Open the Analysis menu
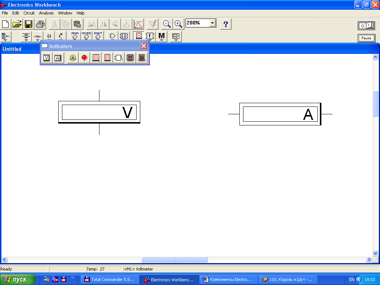 pyautogui.click(x=46, y=13)
